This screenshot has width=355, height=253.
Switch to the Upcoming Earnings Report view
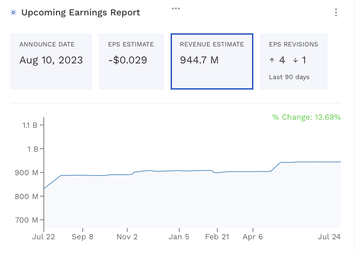pyautogui.click(x=81, y=12)
